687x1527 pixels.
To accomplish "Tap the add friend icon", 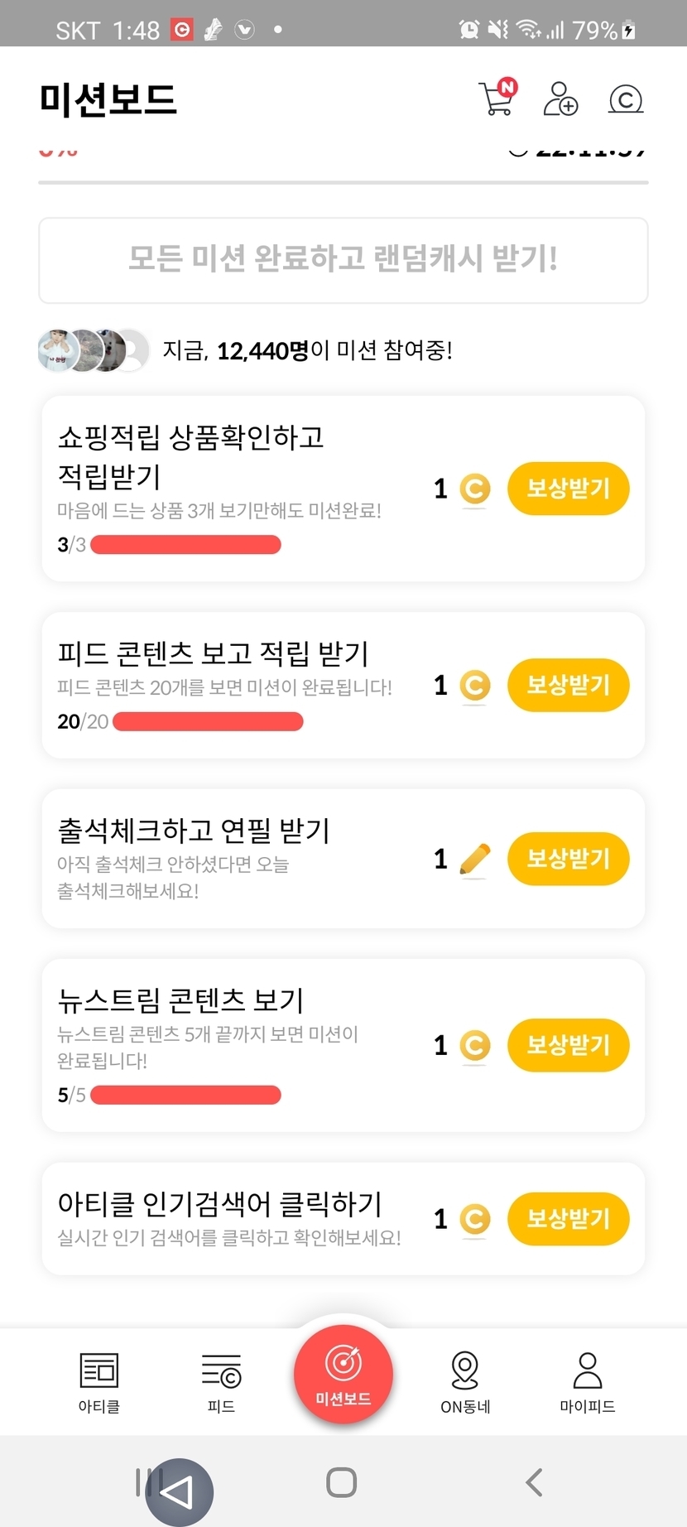I will (x=560, y=99).
